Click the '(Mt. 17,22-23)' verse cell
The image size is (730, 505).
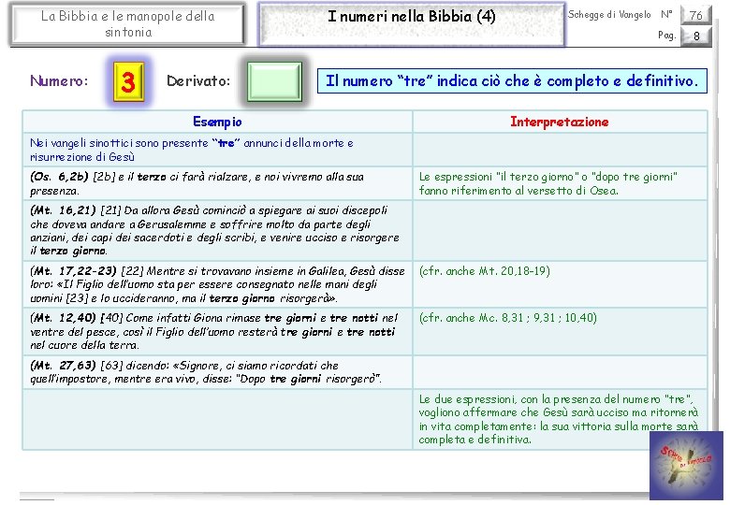pyautogui.click(x=217, y=284)
